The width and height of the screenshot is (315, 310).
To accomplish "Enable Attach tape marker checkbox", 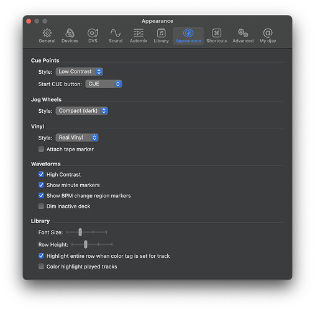I will coord(41,149).
